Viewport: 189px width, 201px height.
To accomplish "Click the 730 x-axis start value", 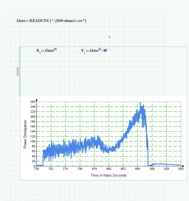I will (36, 169).
